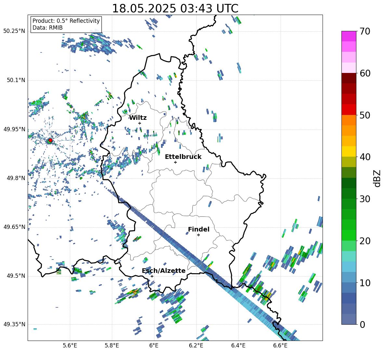Click the dBZ colorbar axis label

(x=378, y=178)
